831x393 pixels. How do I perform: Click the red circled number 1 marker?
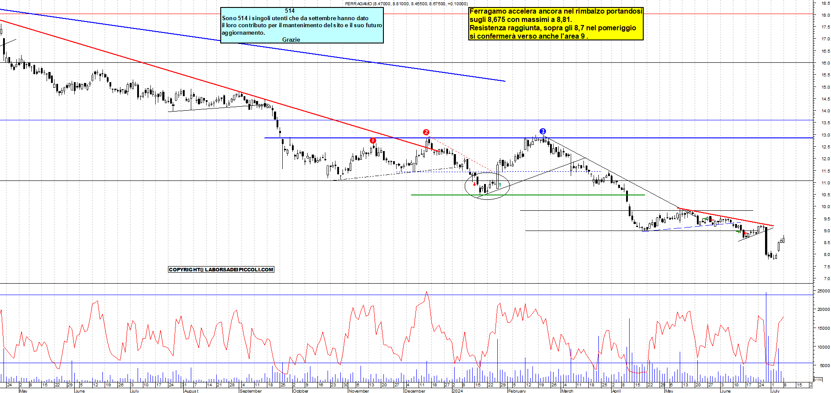pyautogui.click(x=373, y=141)
